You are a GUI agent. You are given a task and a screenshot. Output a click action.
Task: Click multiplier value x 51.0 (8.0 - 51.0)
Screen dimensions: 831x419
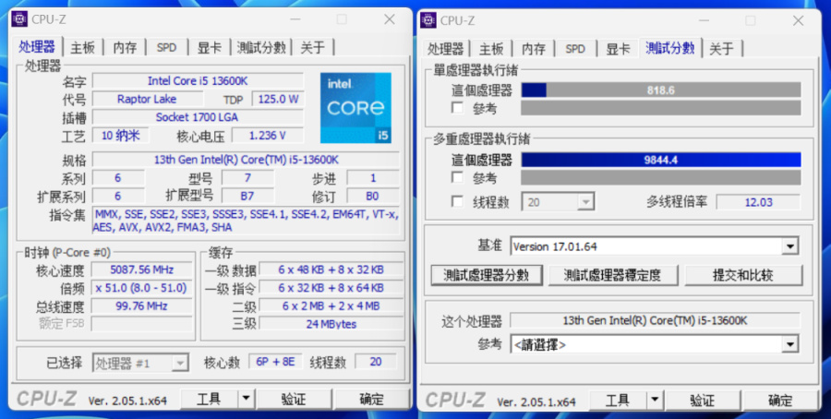(141, 288)
